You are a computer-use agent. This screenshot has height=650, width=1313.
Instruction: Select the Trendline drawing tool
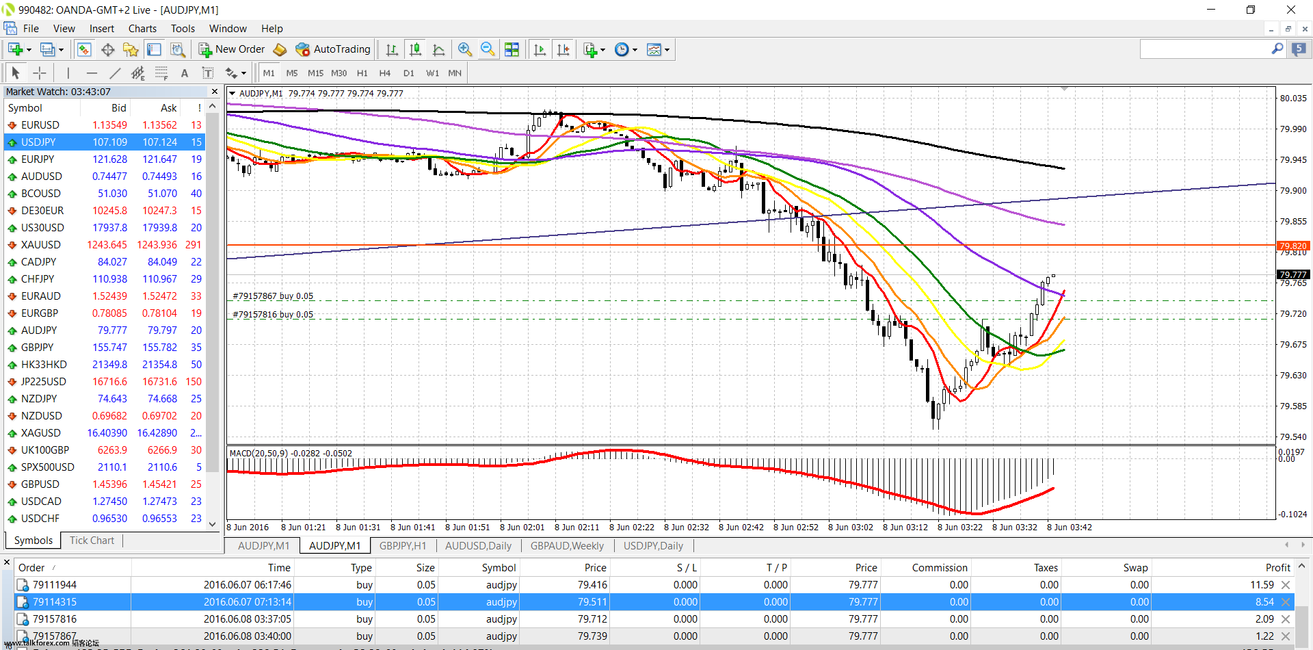[x=115, y=73]
